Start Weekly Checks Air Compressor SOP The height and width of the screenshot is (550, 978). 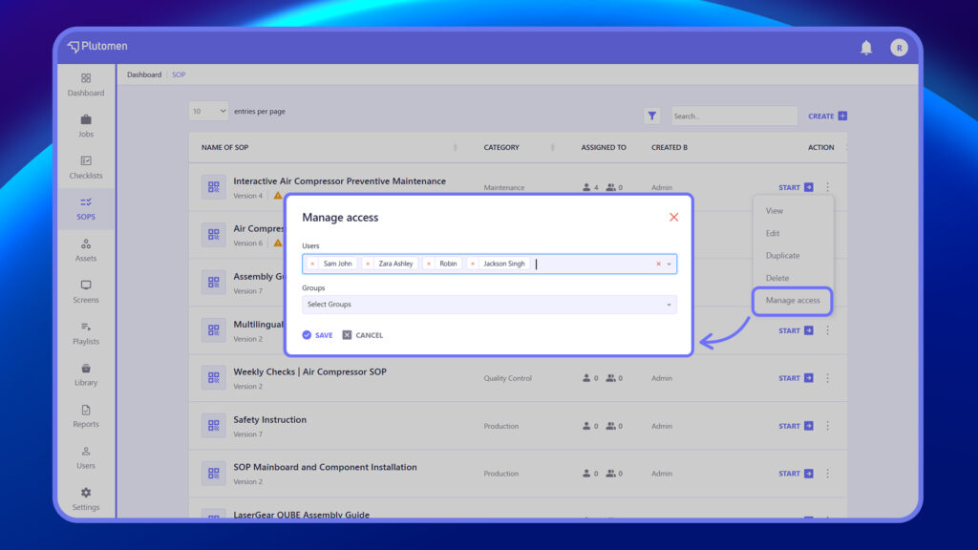coord(796,378)
